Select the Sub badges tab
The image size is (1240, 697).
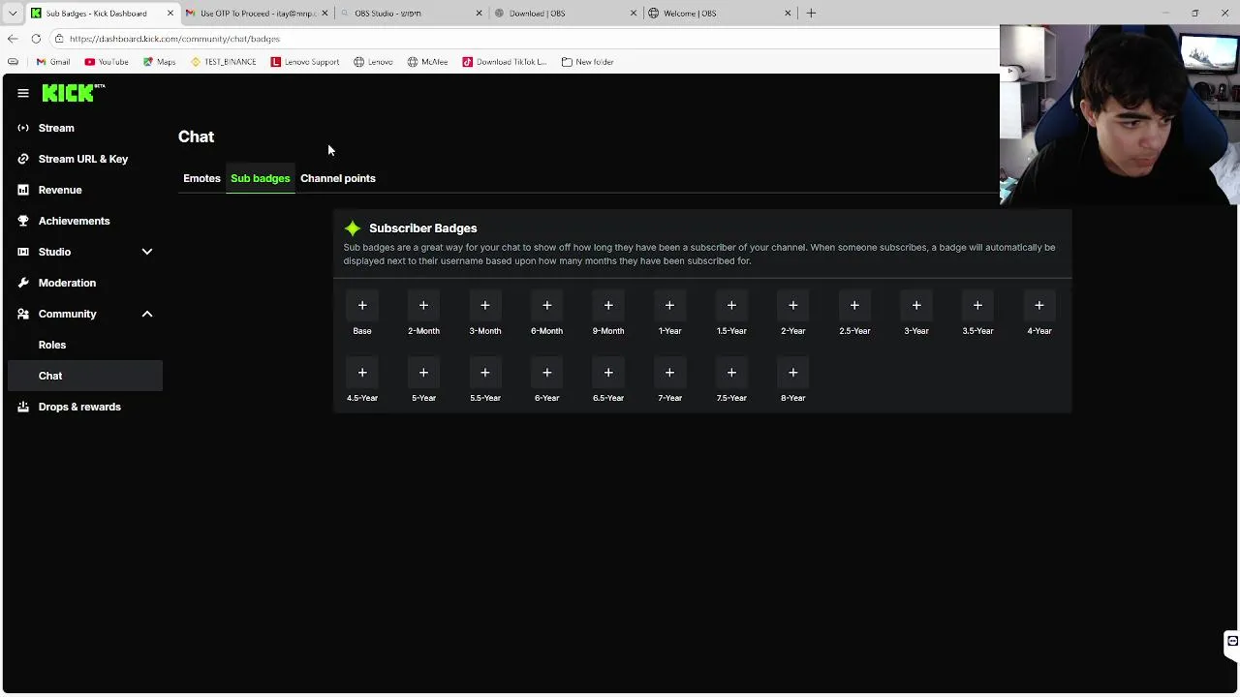[261, 178]
